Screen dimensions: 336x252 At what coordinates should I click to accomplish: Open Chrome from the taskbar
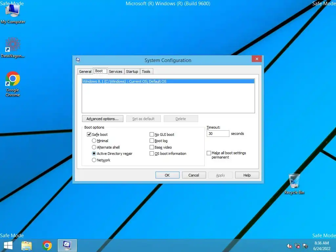click(47, 245)
